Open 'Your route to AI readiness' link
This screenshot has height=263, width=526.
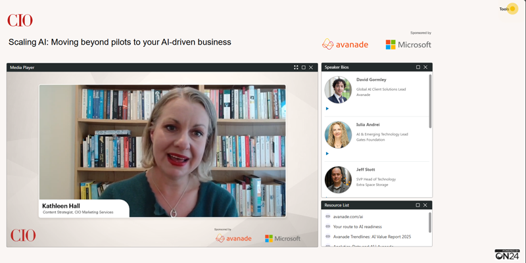point(357,226)
